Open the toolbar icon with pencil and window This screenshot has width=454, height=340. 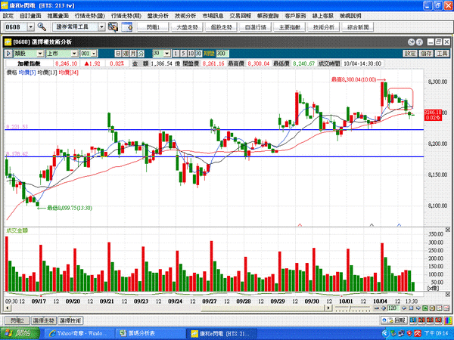click(x=113, y=27)
